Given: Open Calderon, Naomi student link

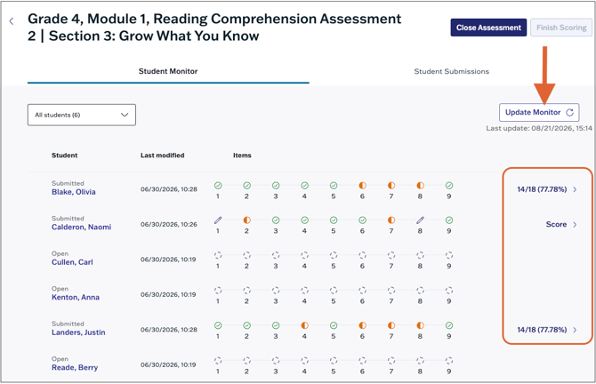Looking at the screenshot, I should pos(81,227).
